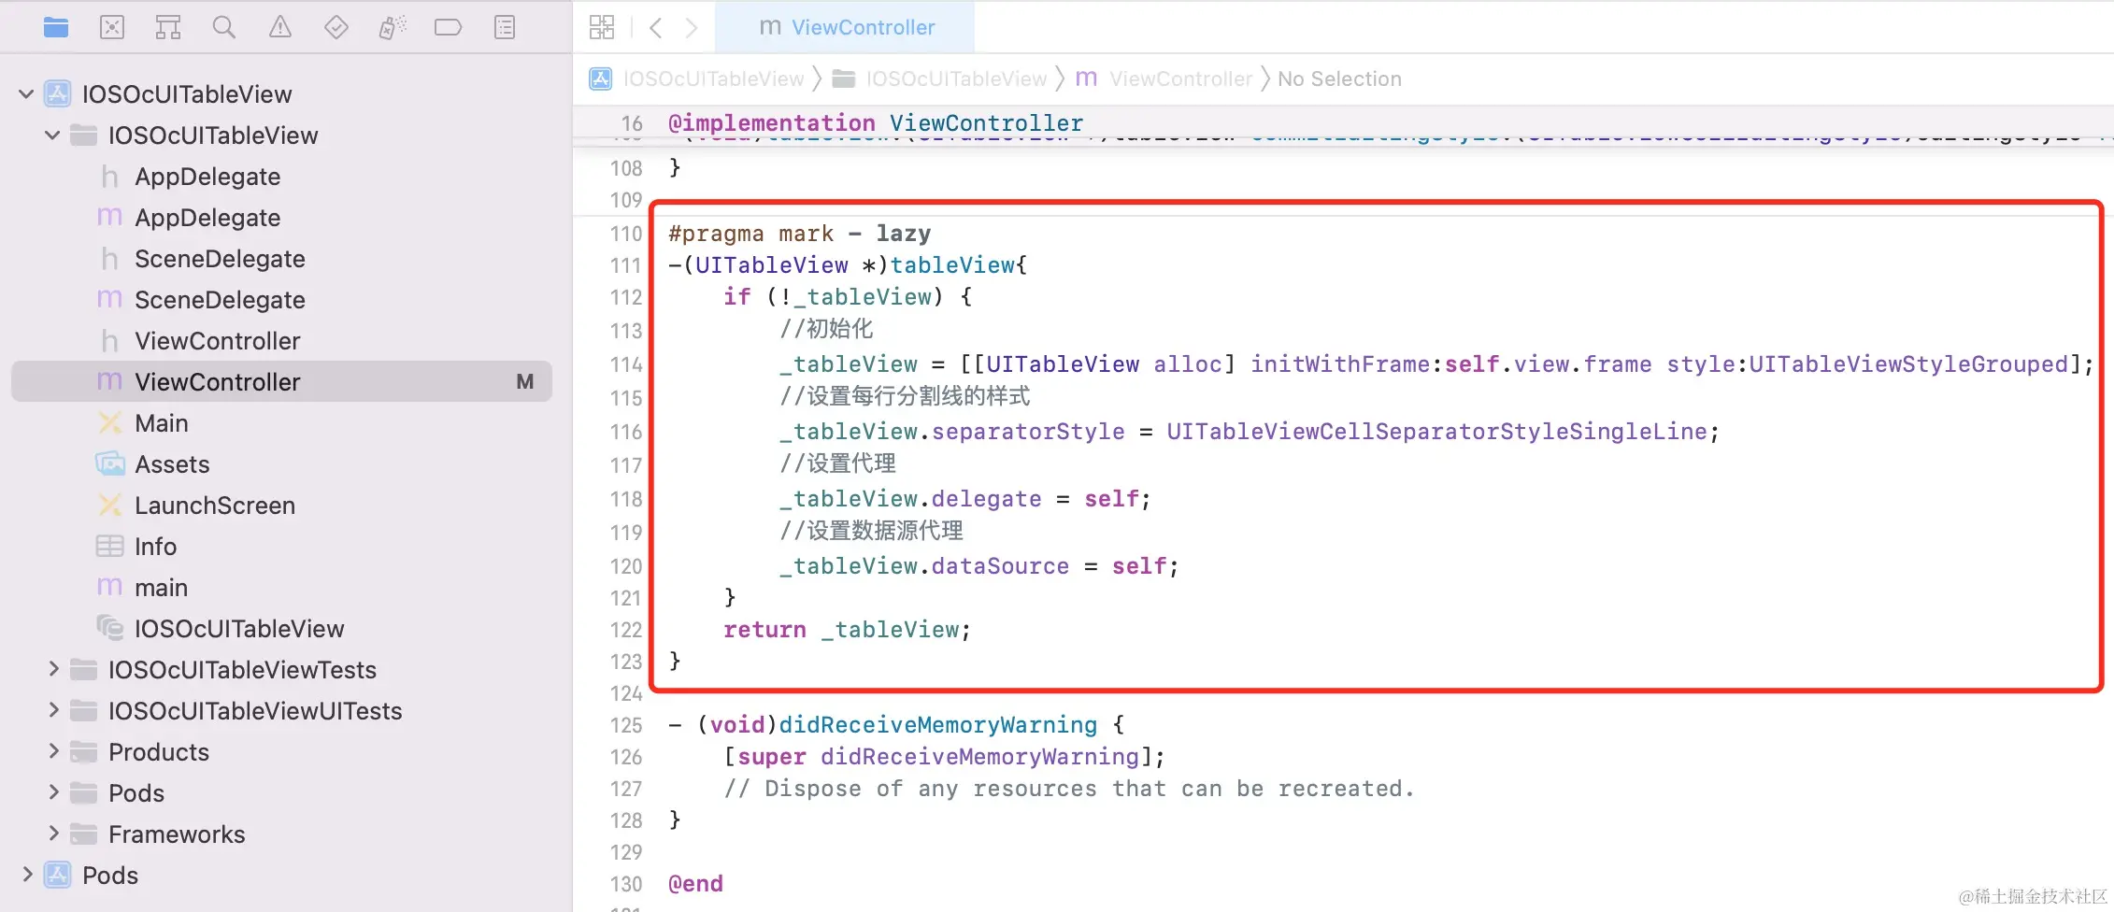
Task: Click IOSOcUITableView folder in jump bar
Action: pyautogui.click(x=940, y=78)
